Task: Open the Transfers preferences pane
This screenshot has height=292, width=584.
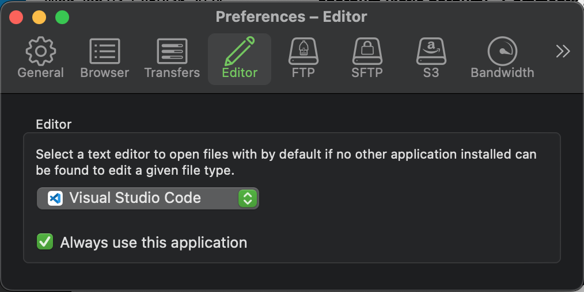Action: click(x=172, y=59)
